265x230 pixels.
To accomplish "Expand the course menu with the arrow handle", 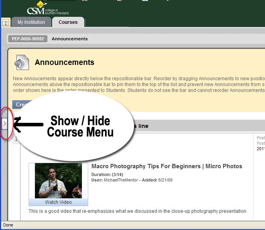I will 5,124.
